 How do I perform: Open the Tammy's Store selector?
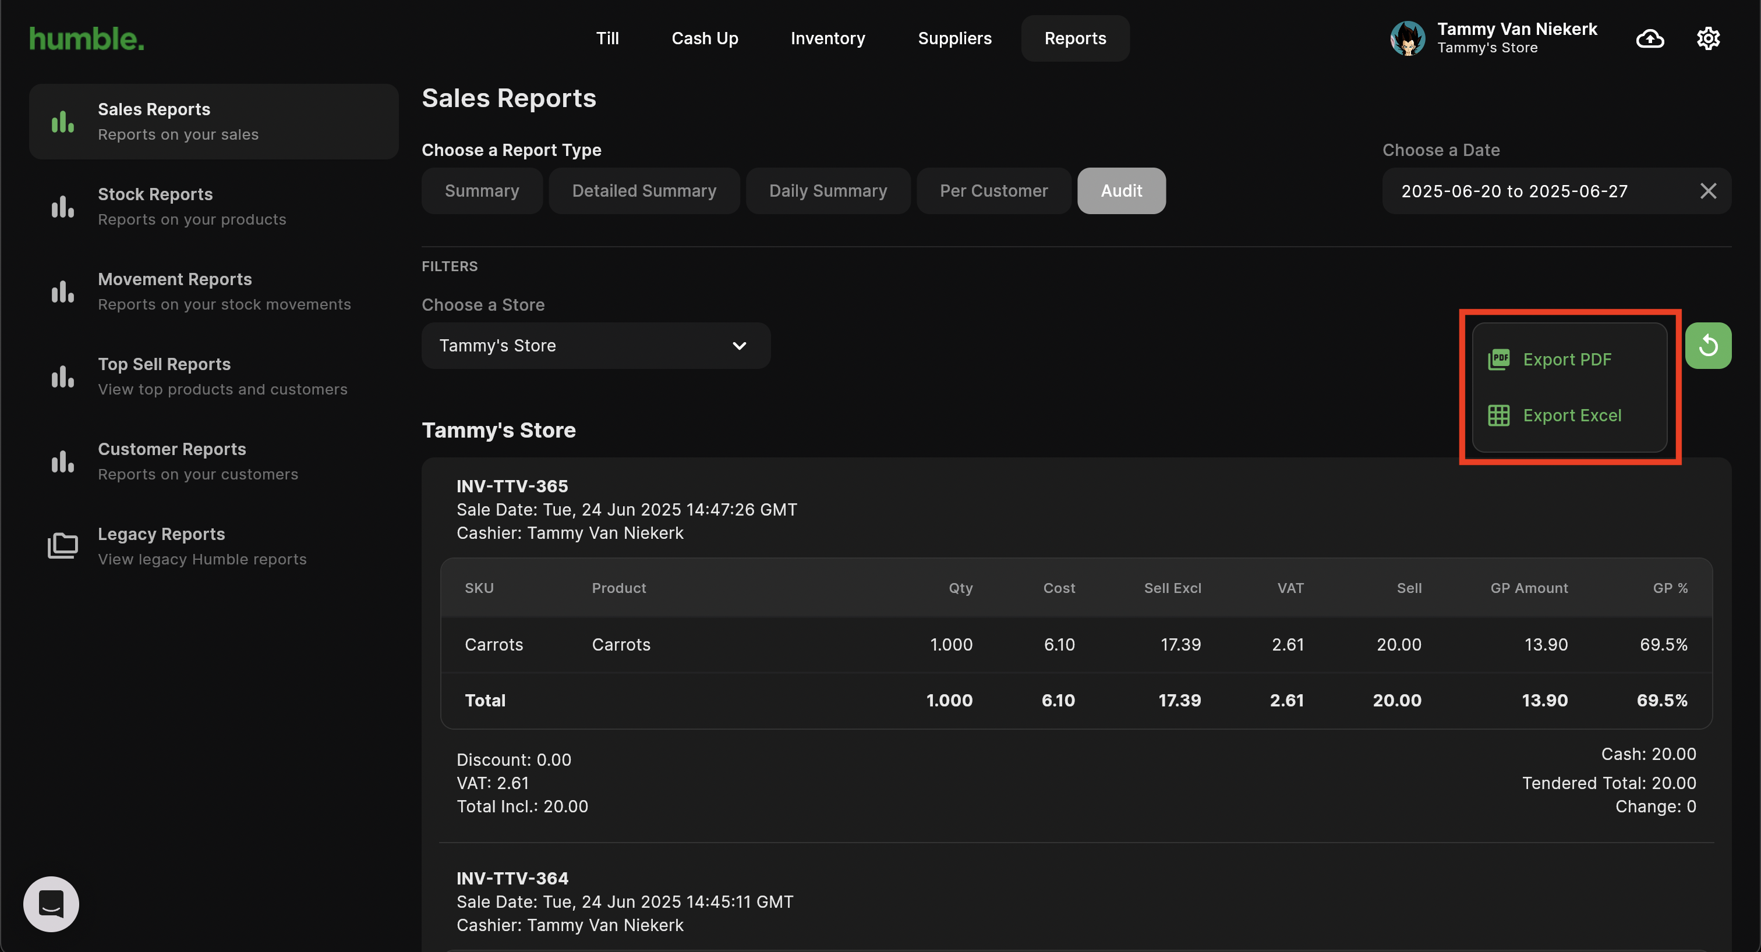coord(595,346)
